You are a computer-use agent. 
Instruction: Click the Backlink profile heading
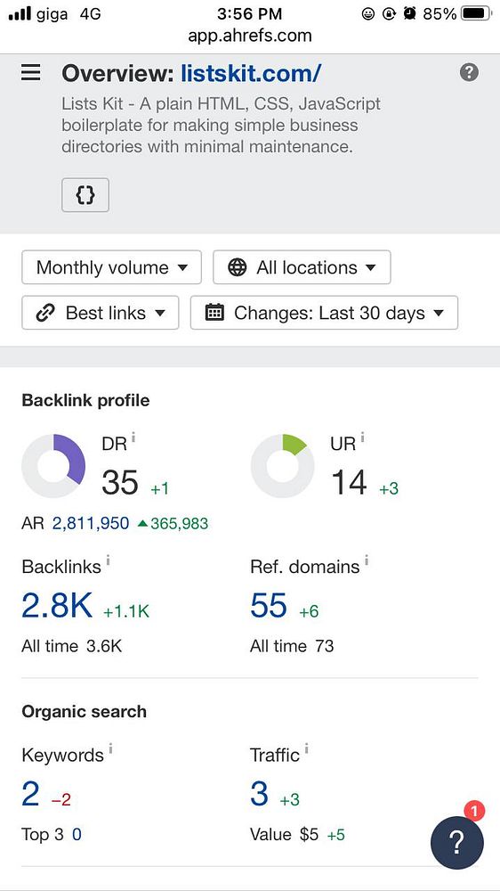tap(85, 401)
